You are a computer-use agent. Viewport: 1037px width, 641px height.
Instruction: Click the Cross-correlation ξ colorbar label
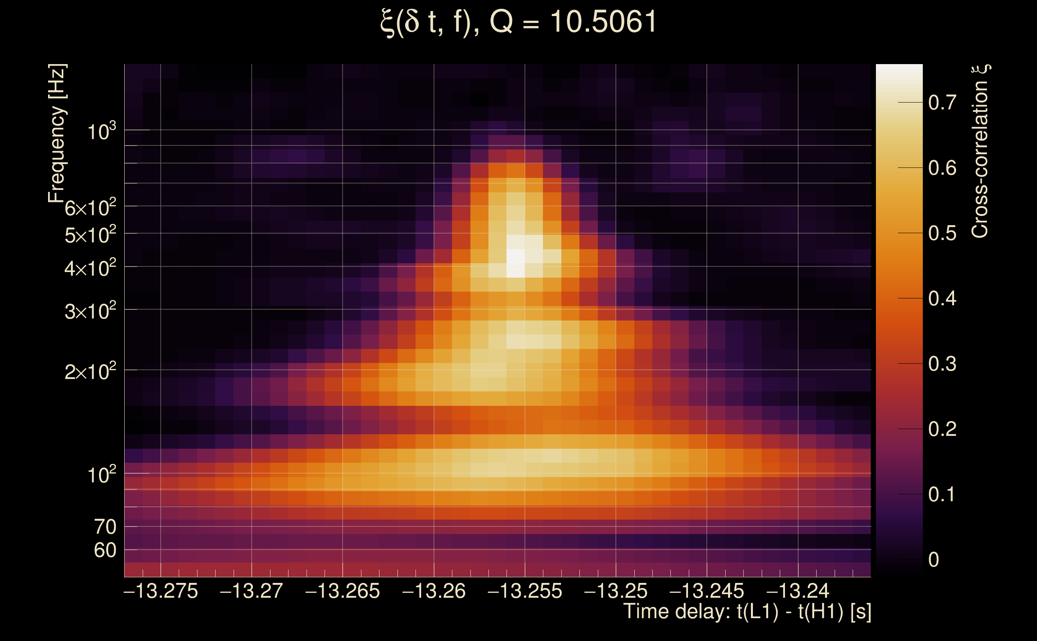click(980, 151)
